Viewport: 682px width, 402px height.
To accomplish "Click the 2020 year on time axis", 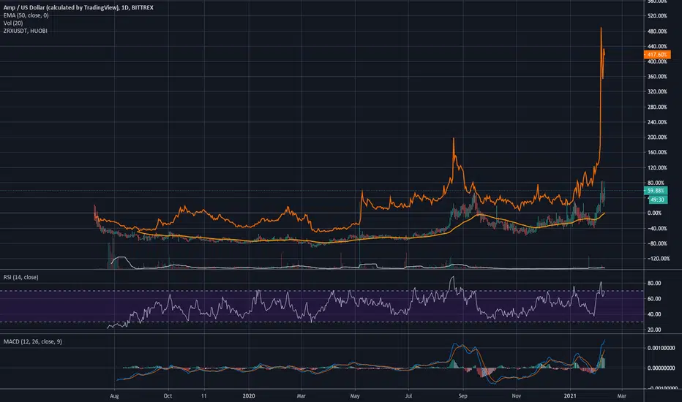I will [x=249, y=396].
